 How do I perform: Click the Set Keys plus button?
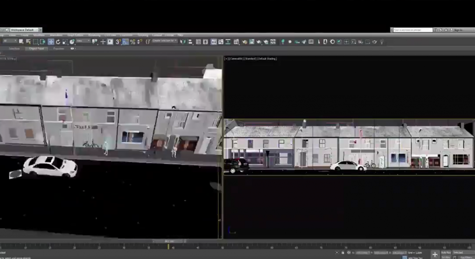point(435,254)
